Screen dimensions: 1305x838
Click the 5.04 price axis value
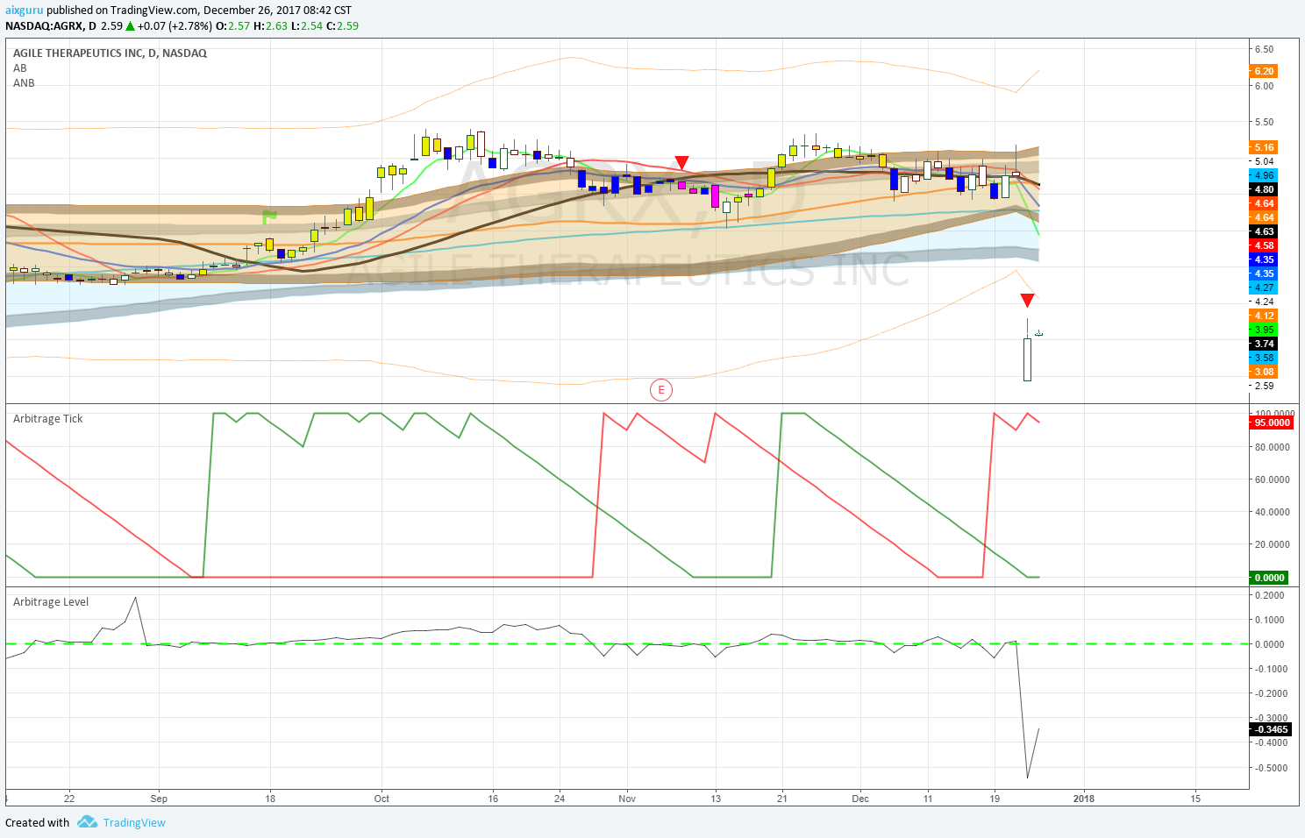[1264, 161]
